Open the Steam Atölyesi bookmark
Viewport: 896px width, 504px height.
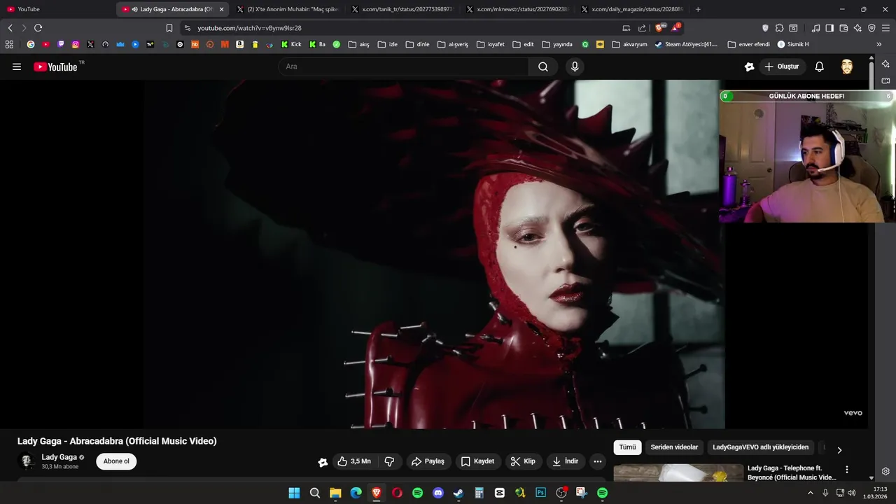click(x=686, y=44)
